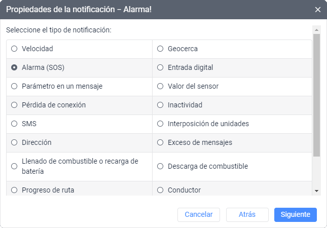
Task: Choose Valor del sensor notification
Action: (160, 86)
